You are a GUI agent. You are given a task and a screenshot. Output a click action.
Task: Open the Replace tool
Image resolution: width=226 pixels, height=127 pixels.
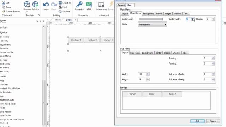point(64,11)
